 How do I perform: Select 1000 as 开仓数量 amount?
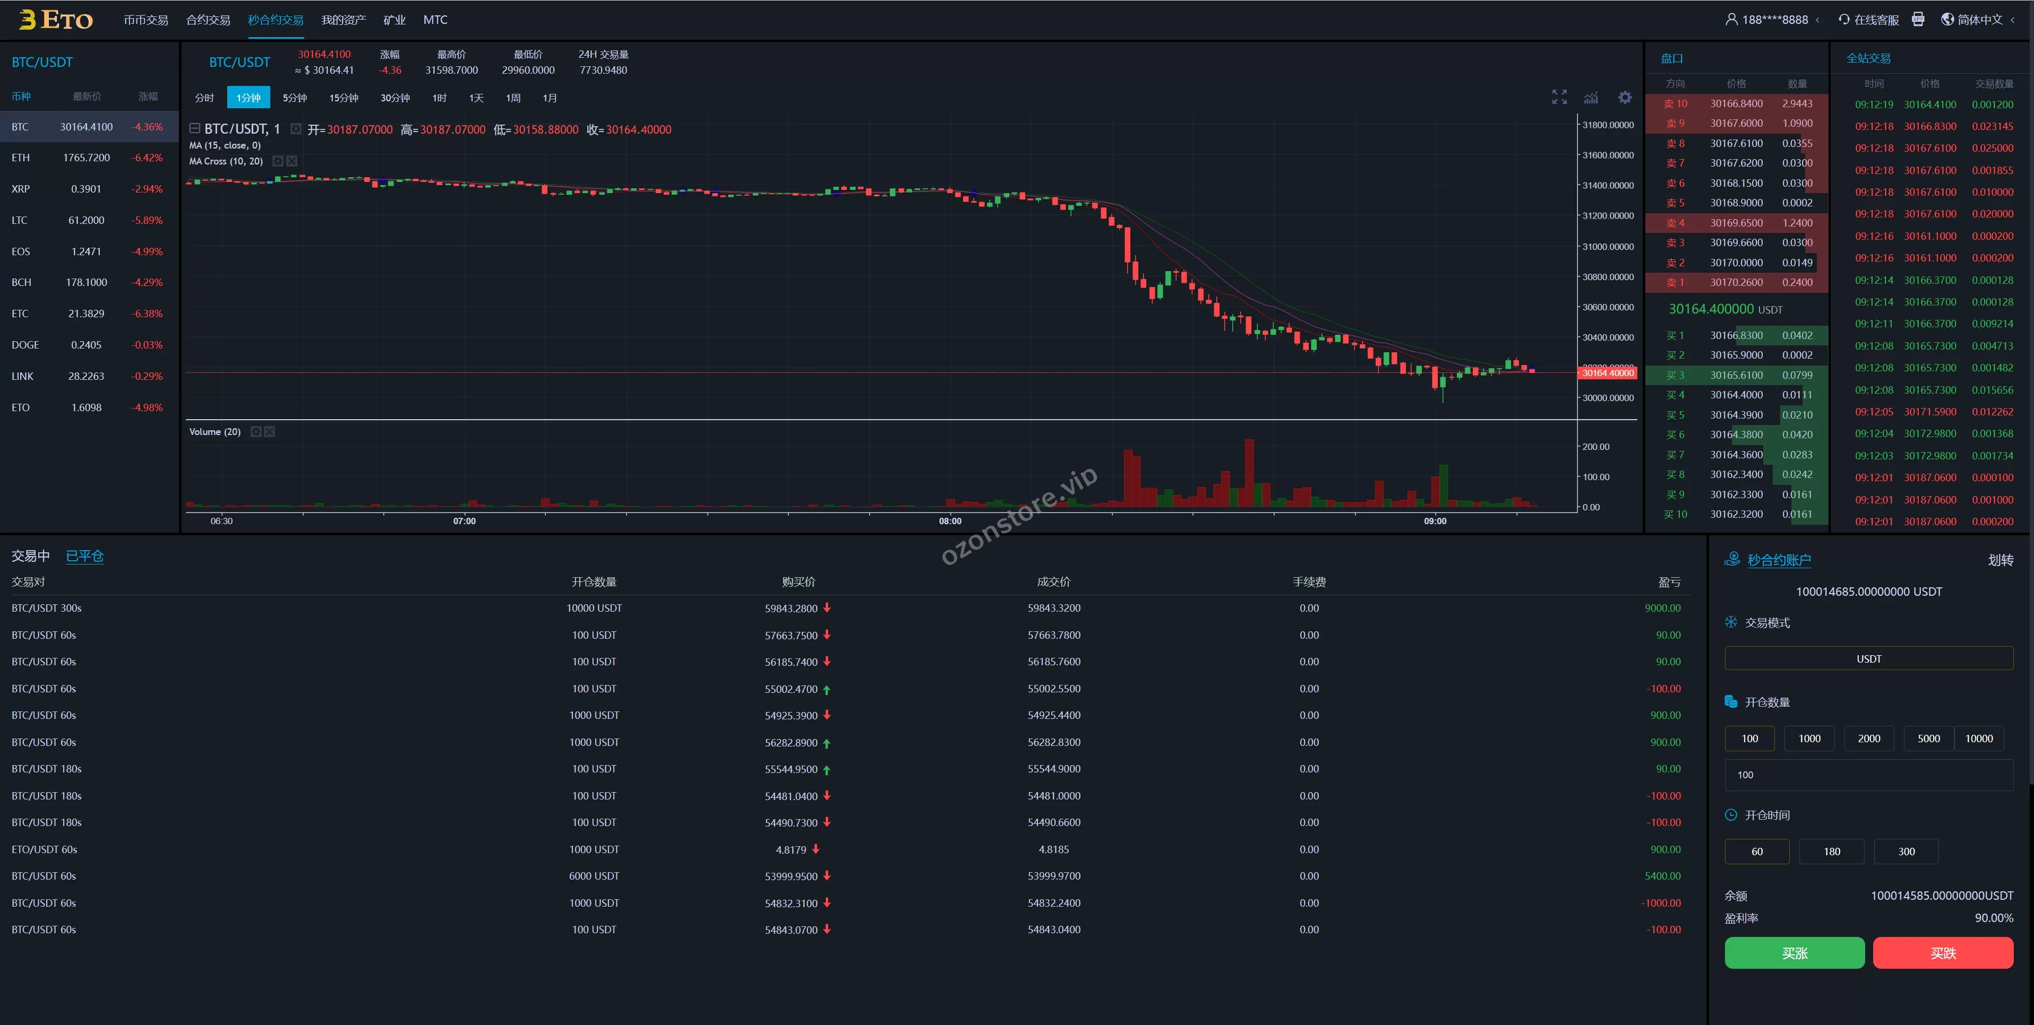tap(1809, 739)
